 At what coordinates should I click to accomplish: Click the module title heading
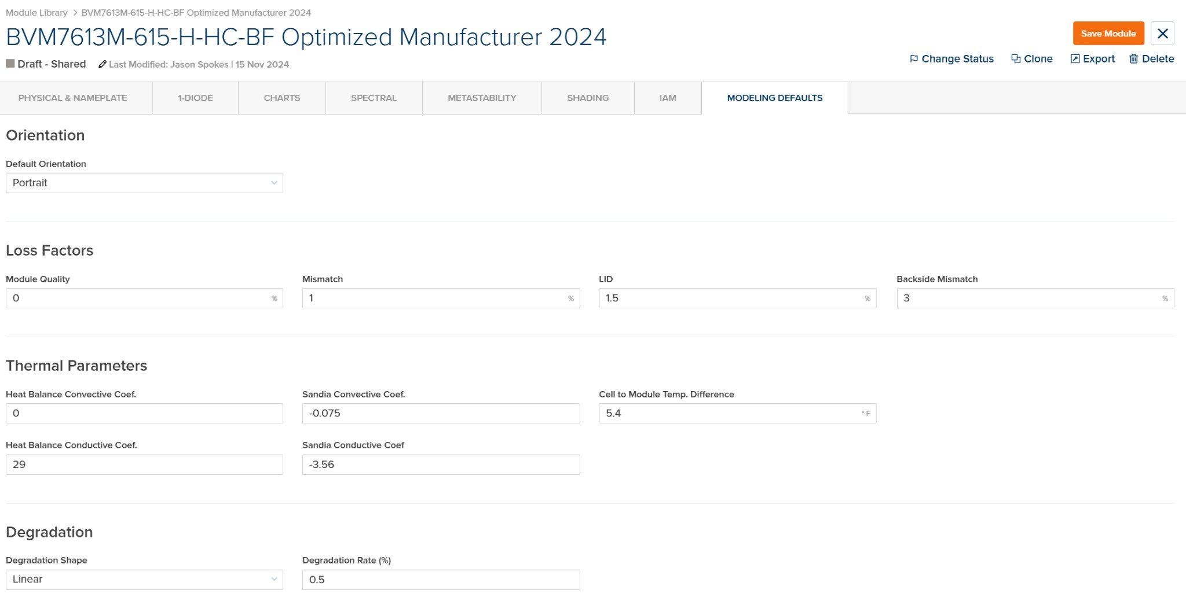click(306, 37)
